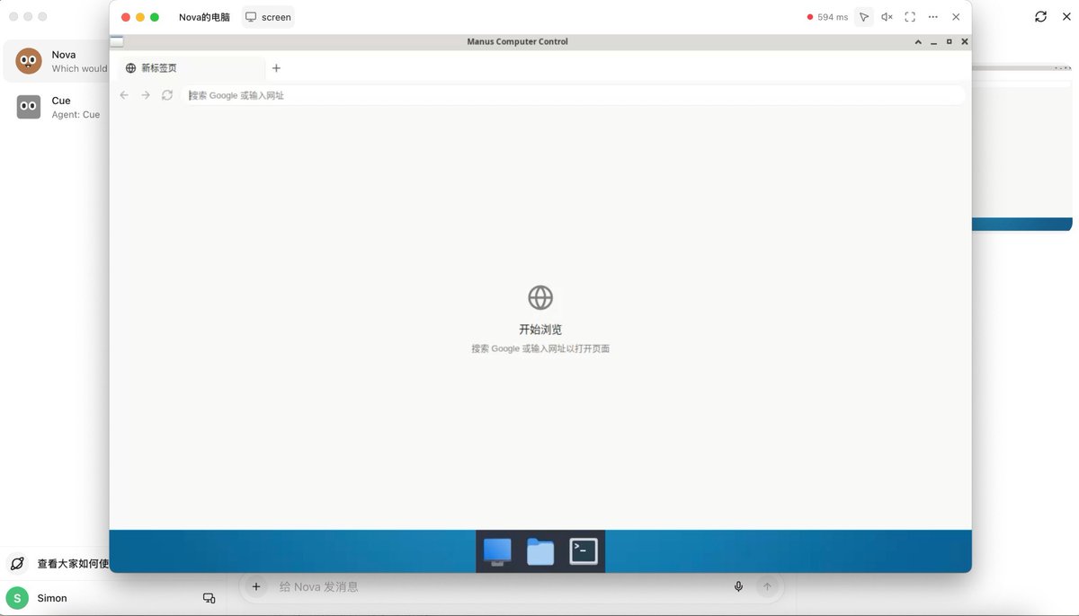Focus the 搜索 Google 或输入网址 address bar
This screenshot has height=616, width=1079.
click(573, 95)
